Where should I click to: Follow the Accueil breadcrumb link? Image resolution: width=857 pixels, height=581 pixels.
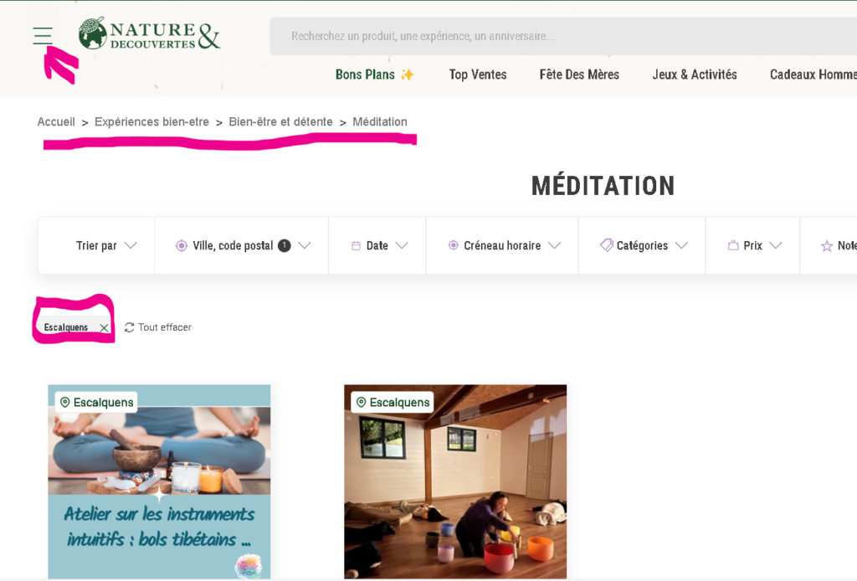[56, 122]
